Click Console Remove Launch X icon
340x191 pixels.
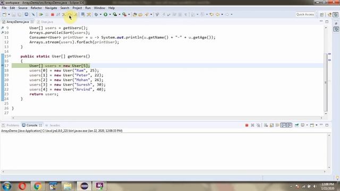coord(252,125)
